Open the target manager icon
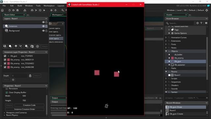The width and height of the screenshot is (211, 119). click(207, 10)
